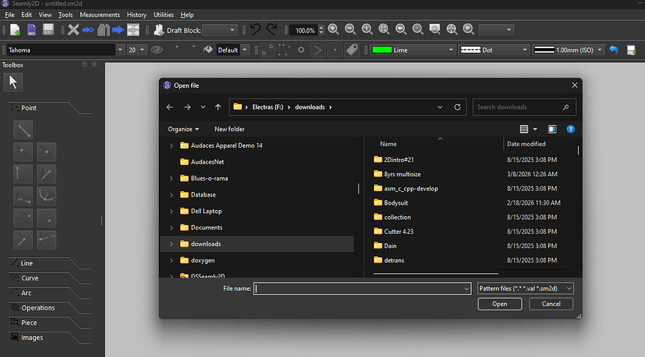The image size is (645, 357).
Task: Expand the Blues-o-rama folder in tree
Action: coord(171,178)
